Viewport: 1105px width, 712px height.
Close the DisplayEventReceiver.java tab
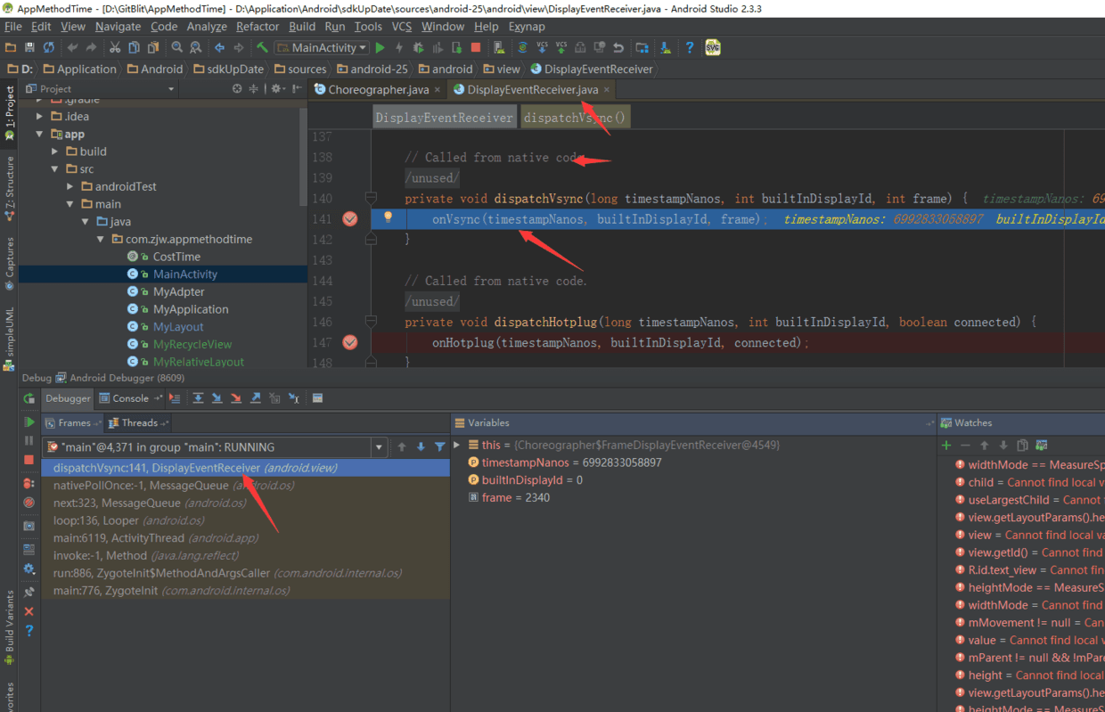pos(607,90)
